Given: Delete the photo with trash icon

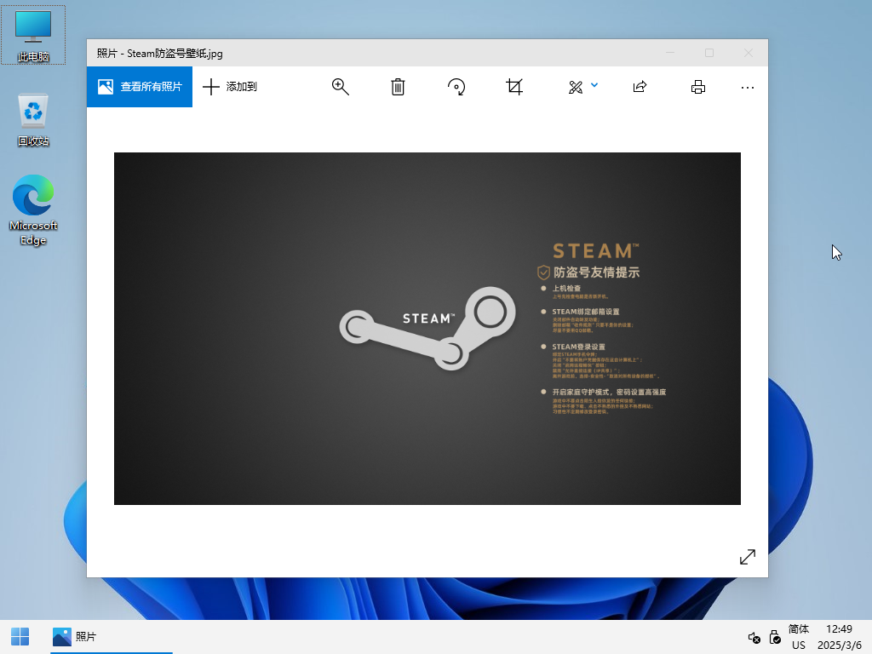Looking at the screenshot, I should tap(398, 87).
